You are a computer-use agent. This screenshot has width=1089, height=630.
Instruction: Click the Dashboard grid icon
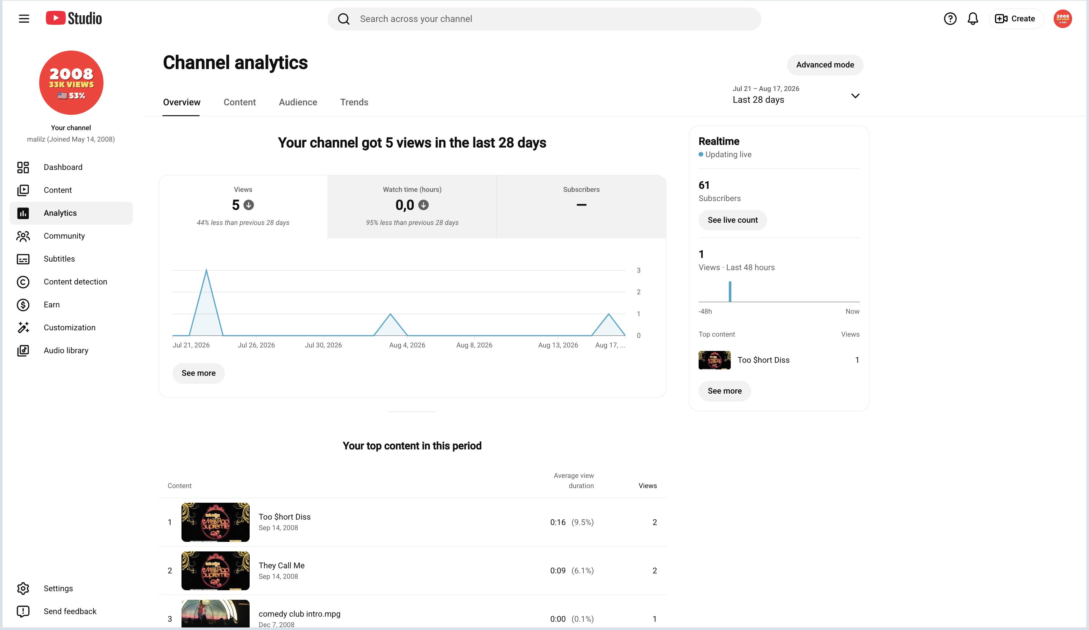pos(23,168)
